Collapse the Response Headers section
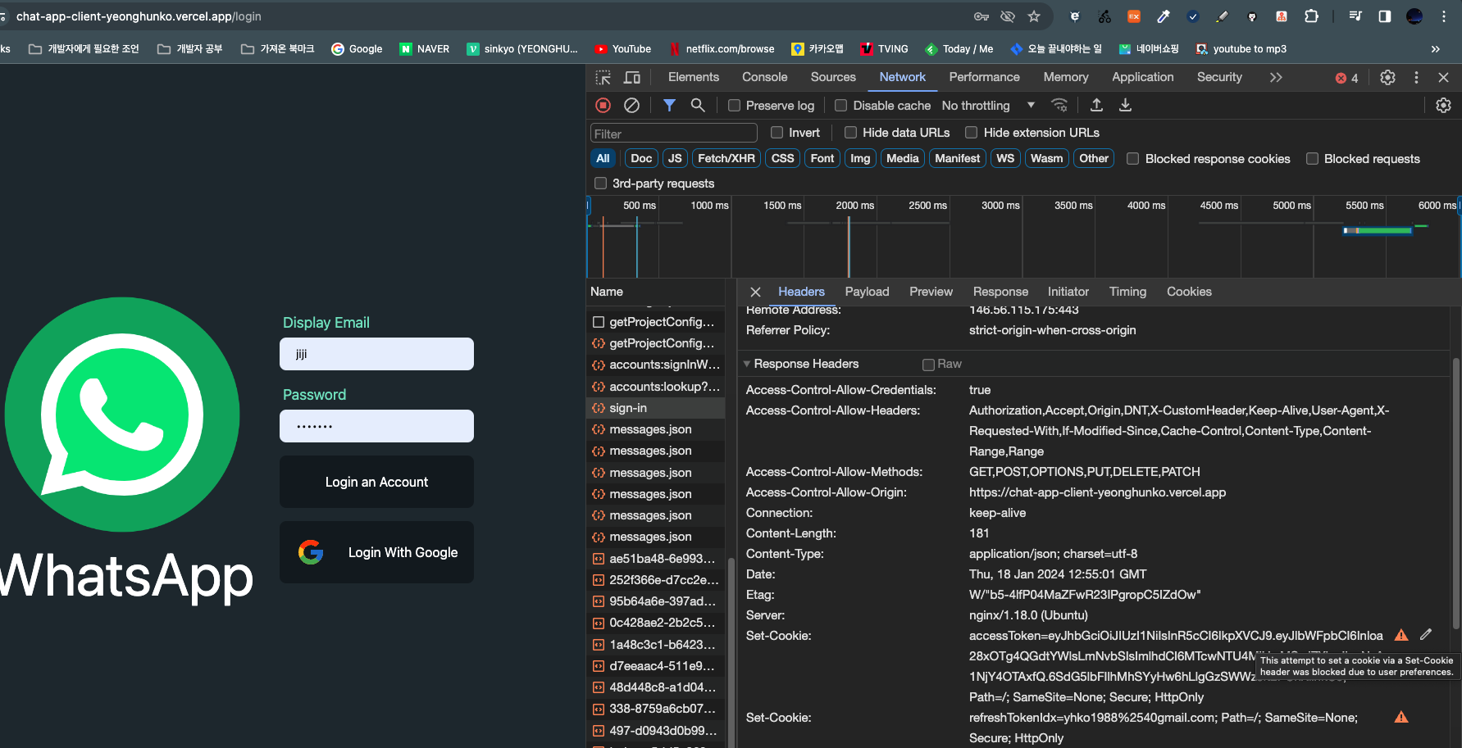Viewport: 1462px width, 748px height. coord(746,364)
